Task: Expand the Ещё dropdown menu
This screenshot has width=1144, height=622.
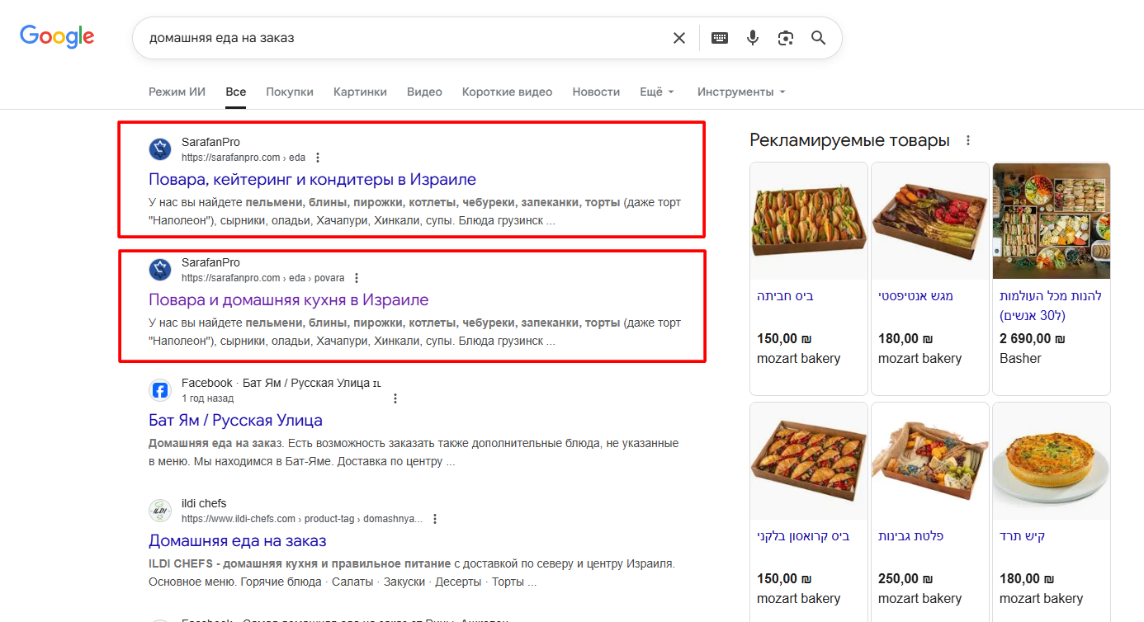Action: 657,92
